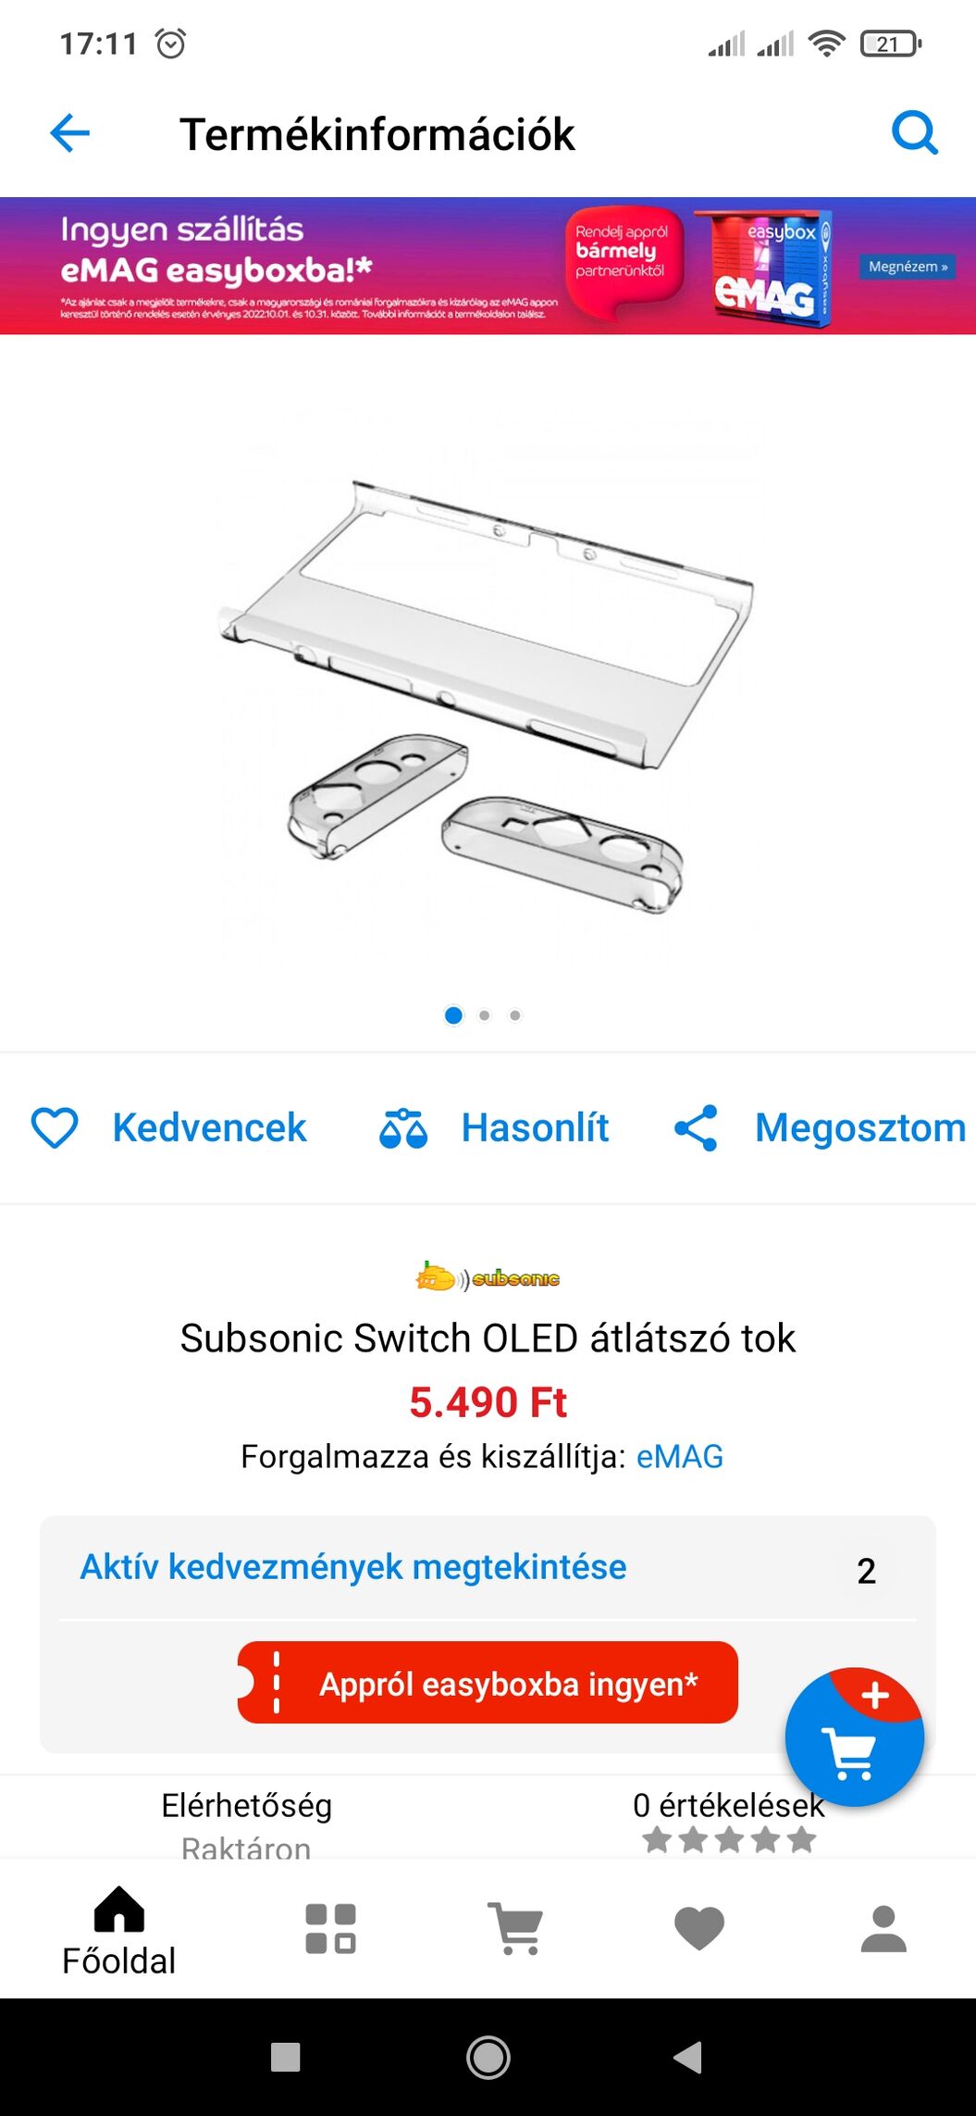
Task: Switch to the Főoldal home tab
Action: point(118,1932)
